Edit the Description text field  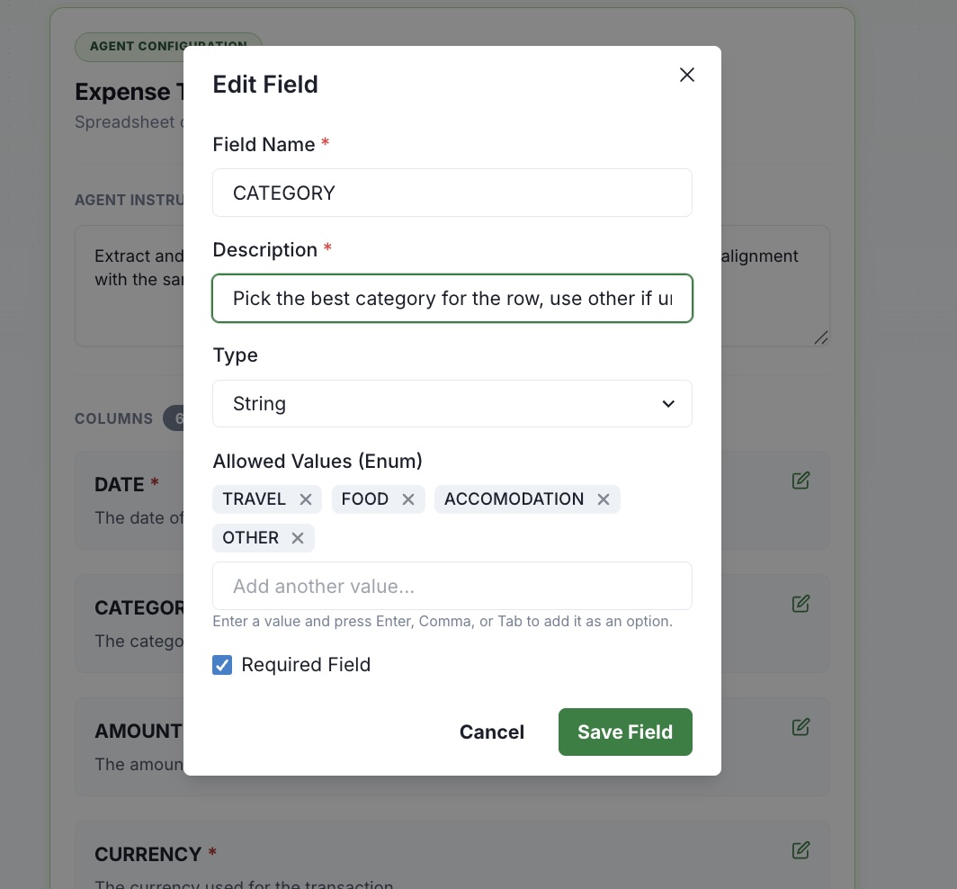[452, 298]
